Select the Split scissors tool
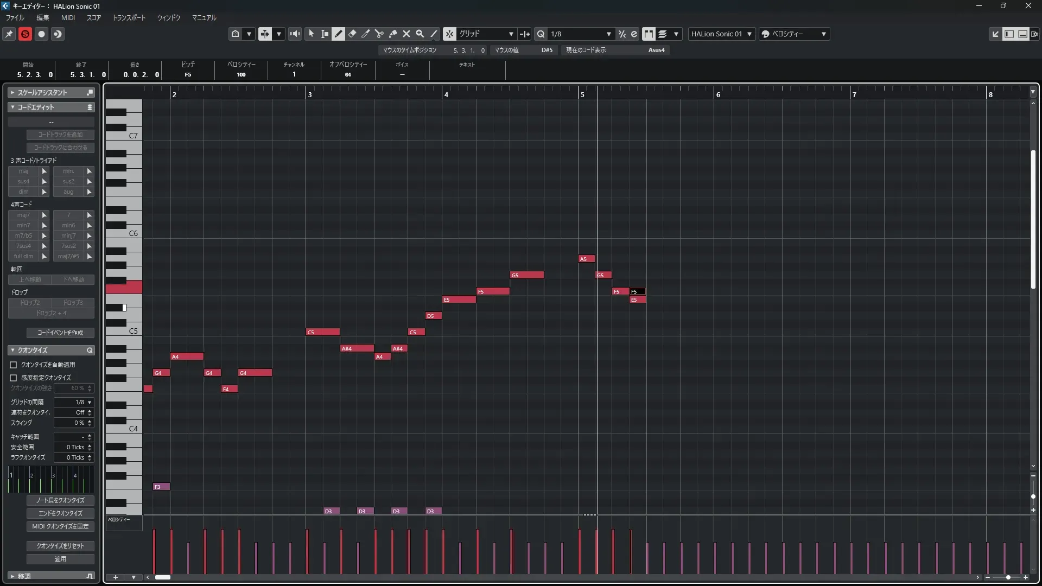Screen dimensions: 1042x586 (379, 34)
